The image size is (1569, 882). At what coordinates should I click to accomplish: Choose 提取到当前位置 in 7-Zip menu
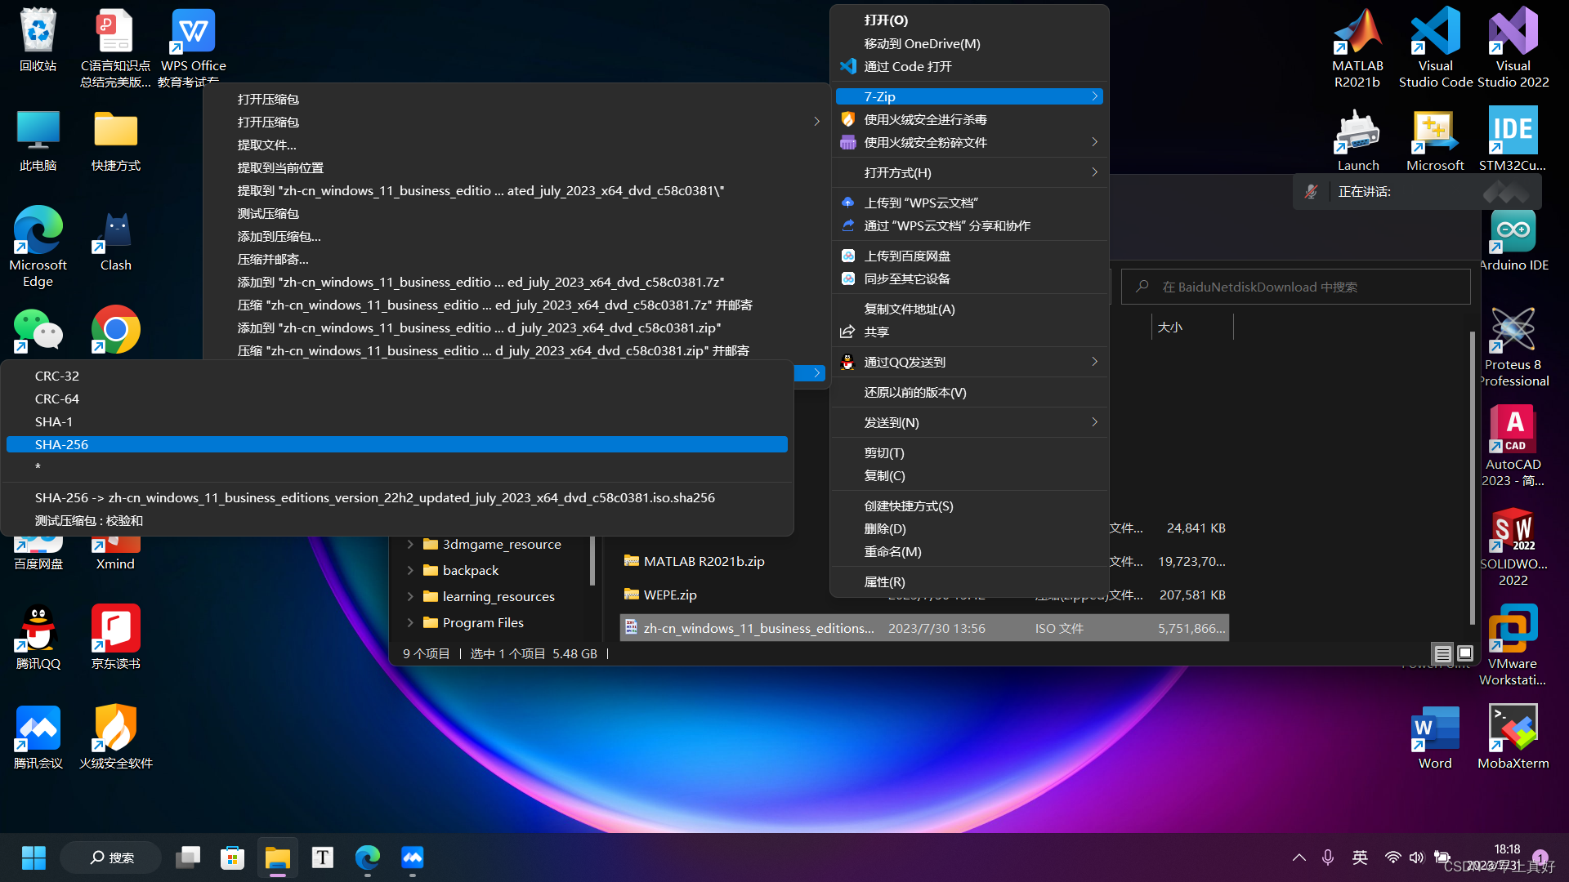pyautogui.click(x=280, y=167)
